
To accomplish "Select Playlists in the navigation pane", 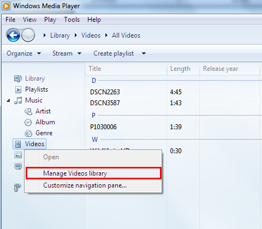I will click(x=37, y=89).
